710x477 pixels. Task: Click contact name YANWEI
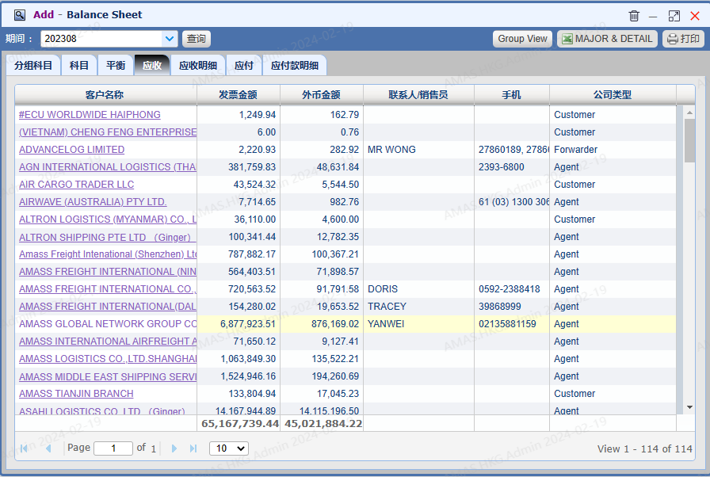pos(386,324)
